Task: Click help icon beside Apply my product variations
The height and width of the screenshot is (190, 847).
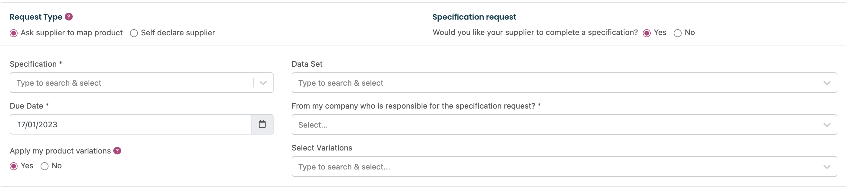Action: pyautogui.click(x=117, y=151)
